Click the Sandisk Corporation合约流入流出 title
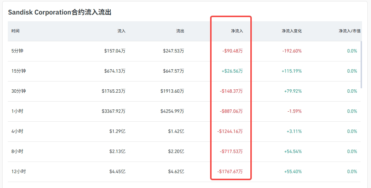 [60, 12]
